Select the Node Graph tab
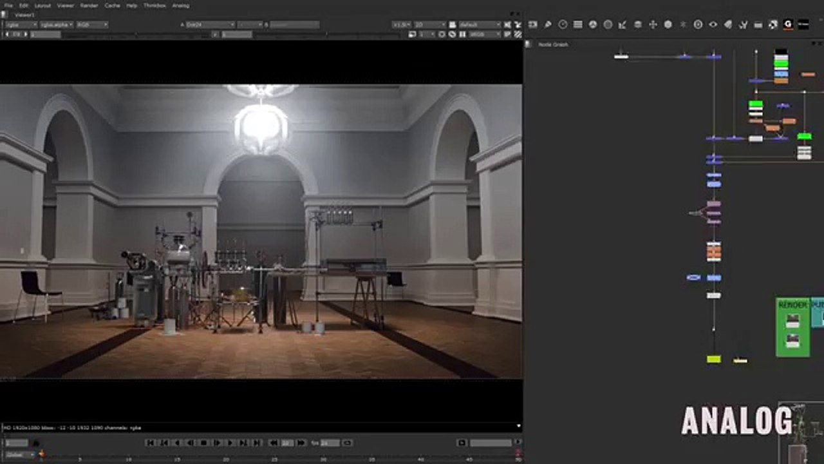The width and height of the screenshot is (824, 464). tap(553, 44)
